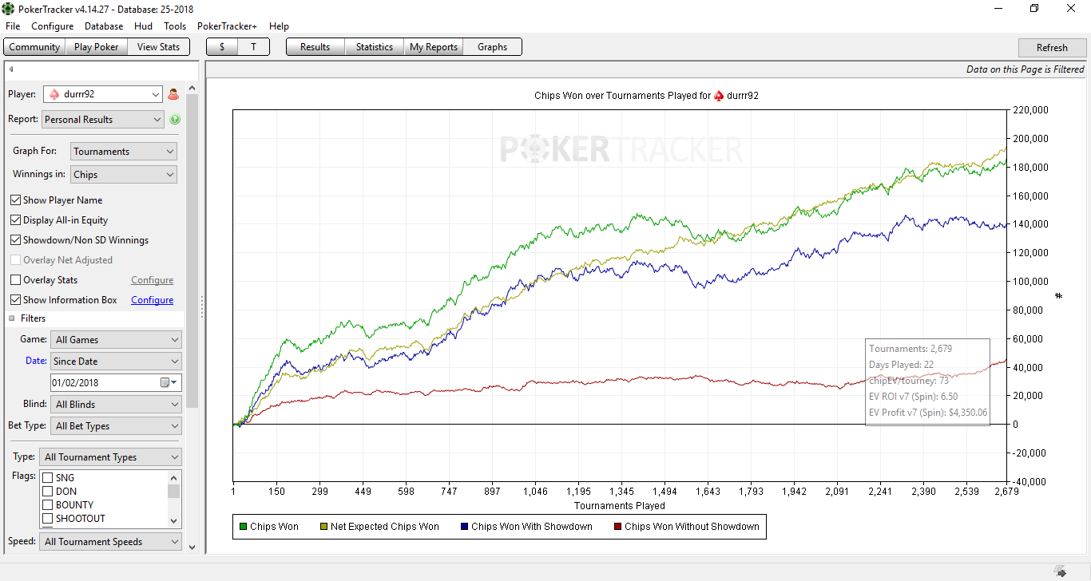
Task: Go to the Statistics tab
Action: (375, 47)
